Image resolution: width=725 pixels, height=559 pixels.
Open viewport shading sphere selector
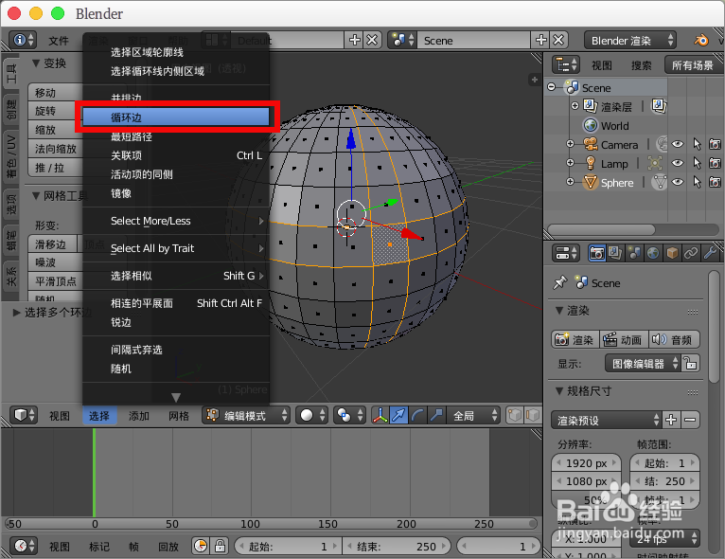[312, 415]
